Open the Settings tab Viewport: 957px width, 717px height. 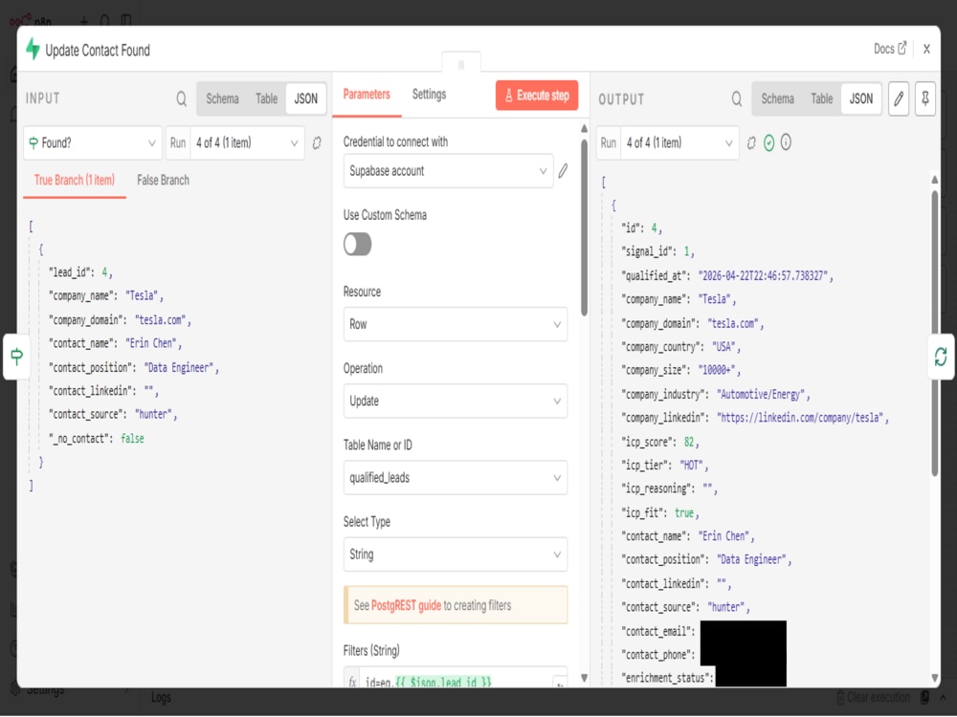(429, 95)
